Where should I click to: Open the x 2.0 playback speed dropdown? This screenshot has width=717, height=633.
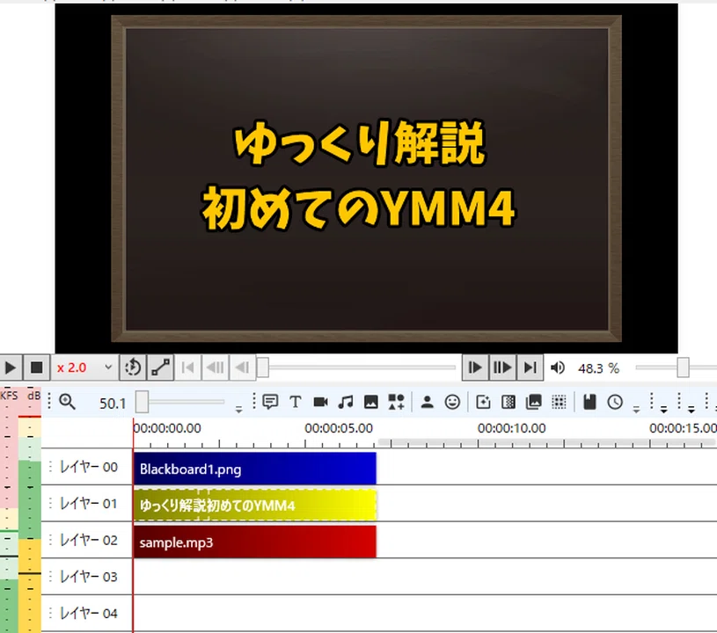pos(84,367)
